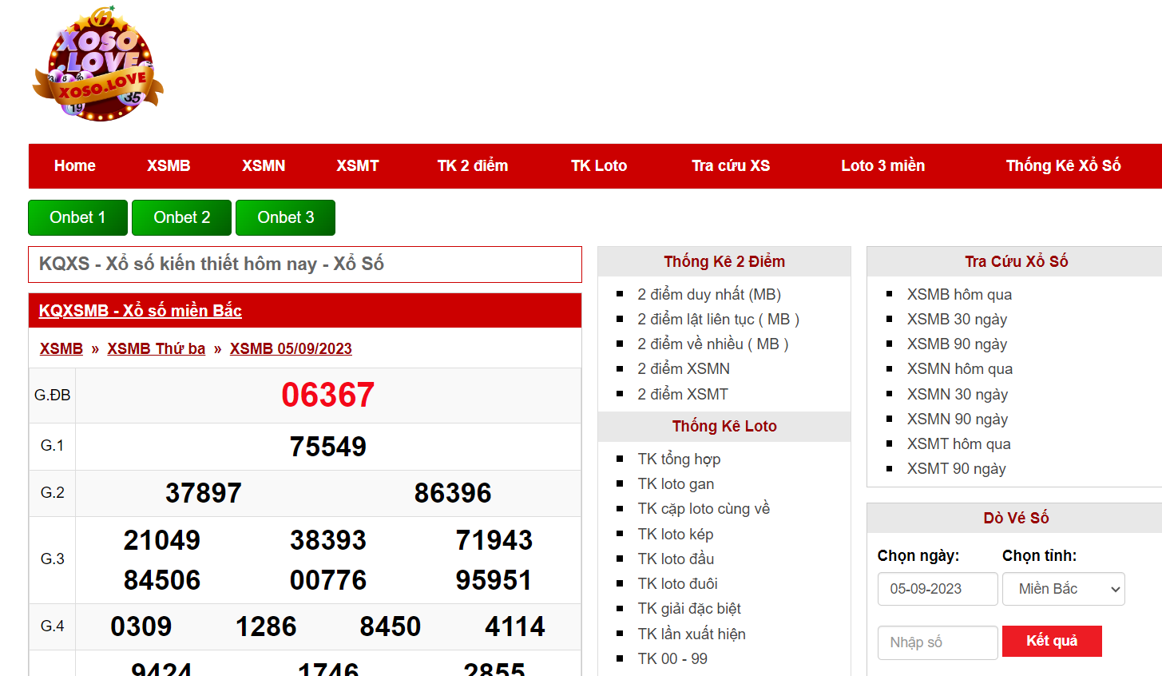Expand the Chọn tỉnh Miền Bắc dropdown
This screenshot has height=676, width=1162.
click(x=1063, y=589)
